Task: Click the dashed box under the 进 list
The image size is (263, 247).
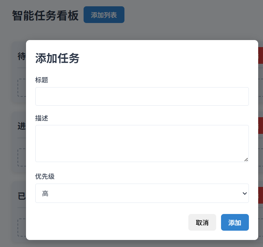Action: 22,157
